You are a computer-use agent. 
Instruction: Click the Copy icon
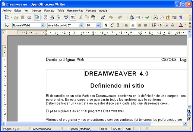pyautogui.click(x=87, y=17)
